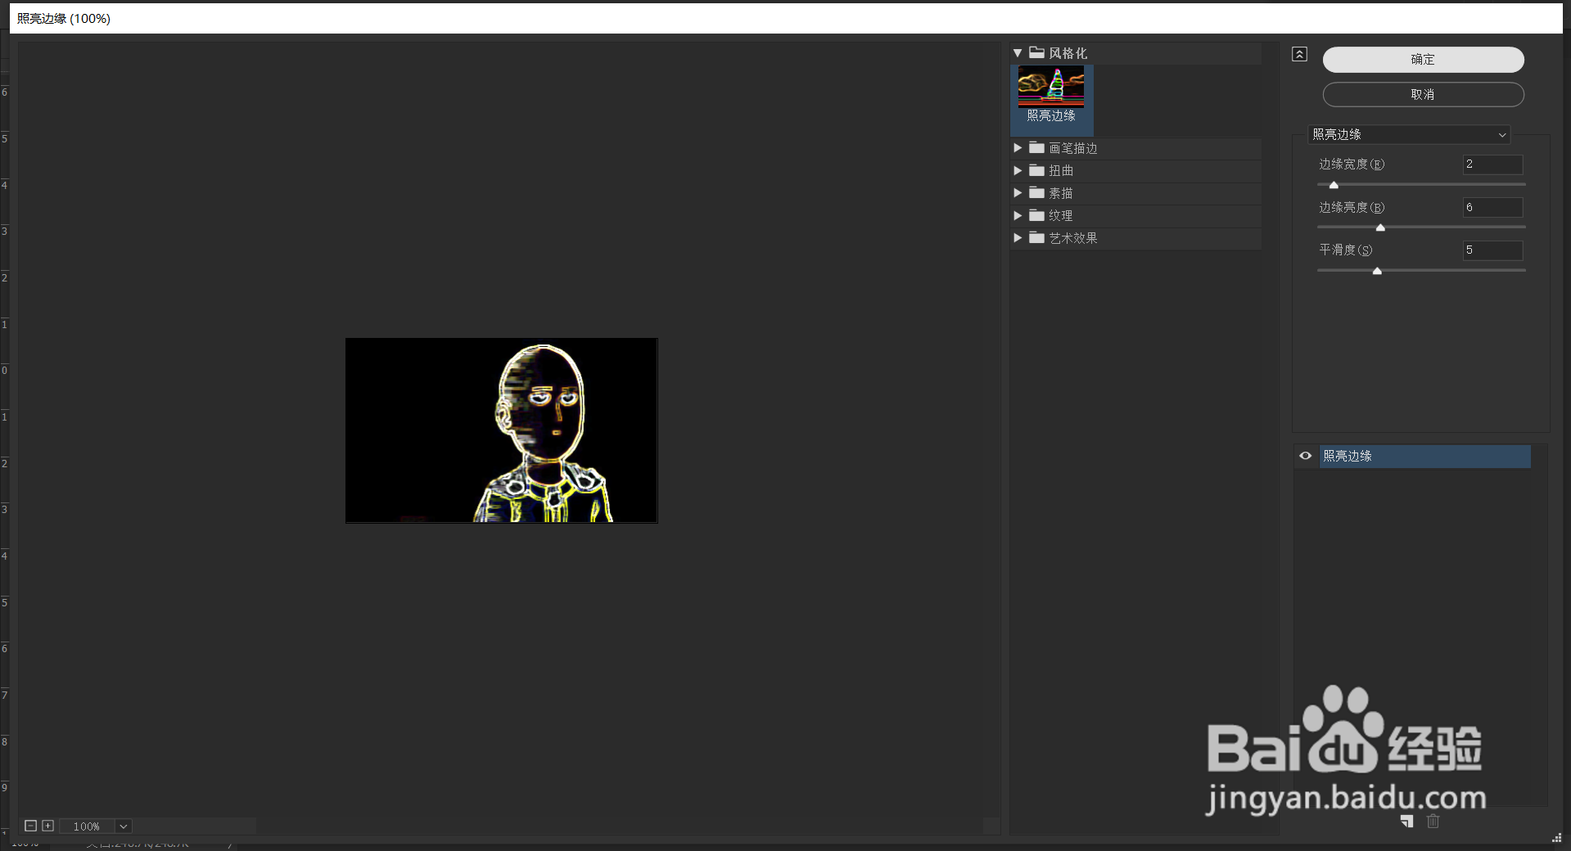
Task: Toggle visibility of 照亮边缘 effect layer
Action: click(1306, 456)
